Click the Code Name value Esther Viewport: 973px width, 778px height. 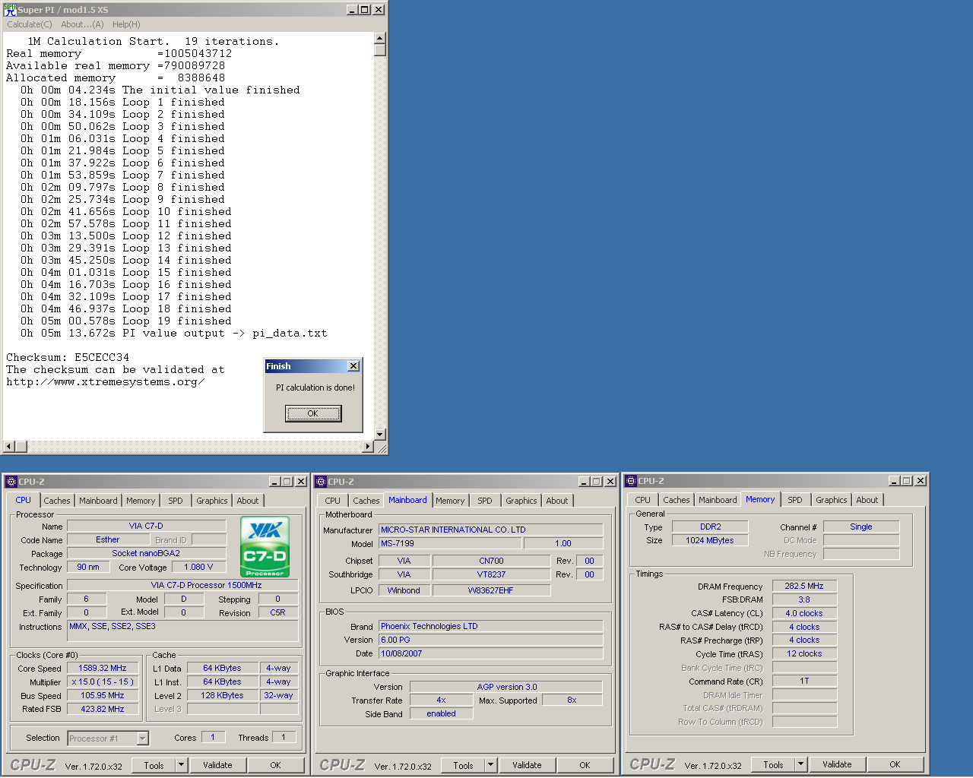pos(108,539)
